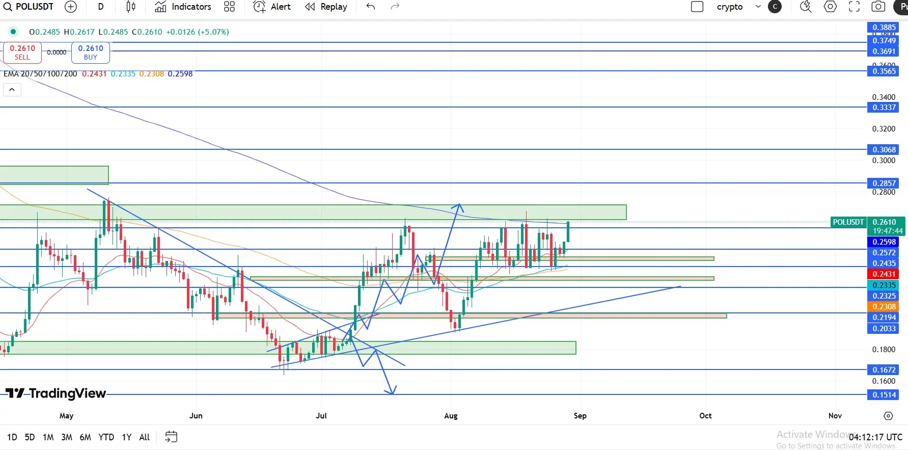The width and height of the screenshot is (908, 450).
Task: Open the POLUSDT symbol search
Action: [x=29, y=7]
